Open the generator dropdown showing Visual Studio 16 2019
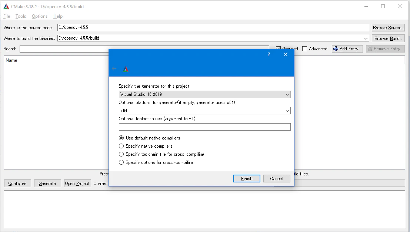 click(x=204, y=94)
